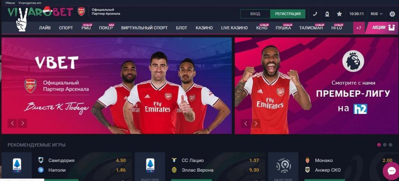Open the ВИРТУАЛЬНЫЙ СПОРТ menu item

[144, 28]
